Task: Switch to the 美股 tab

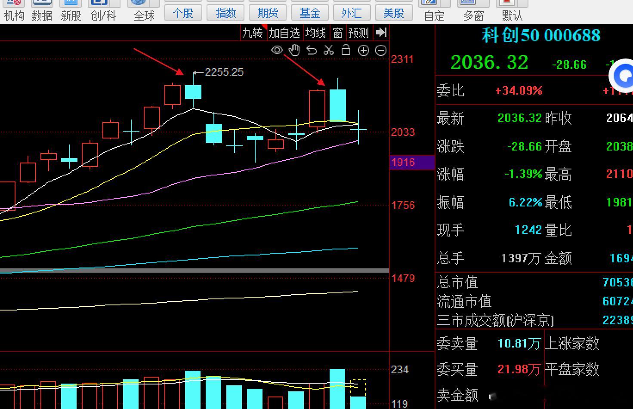Action: coord(394,13)
